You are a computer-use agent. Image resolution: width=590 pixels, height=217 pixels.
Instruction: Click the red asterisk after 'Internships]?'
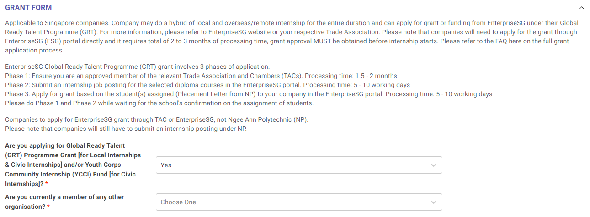coord(47,184)
